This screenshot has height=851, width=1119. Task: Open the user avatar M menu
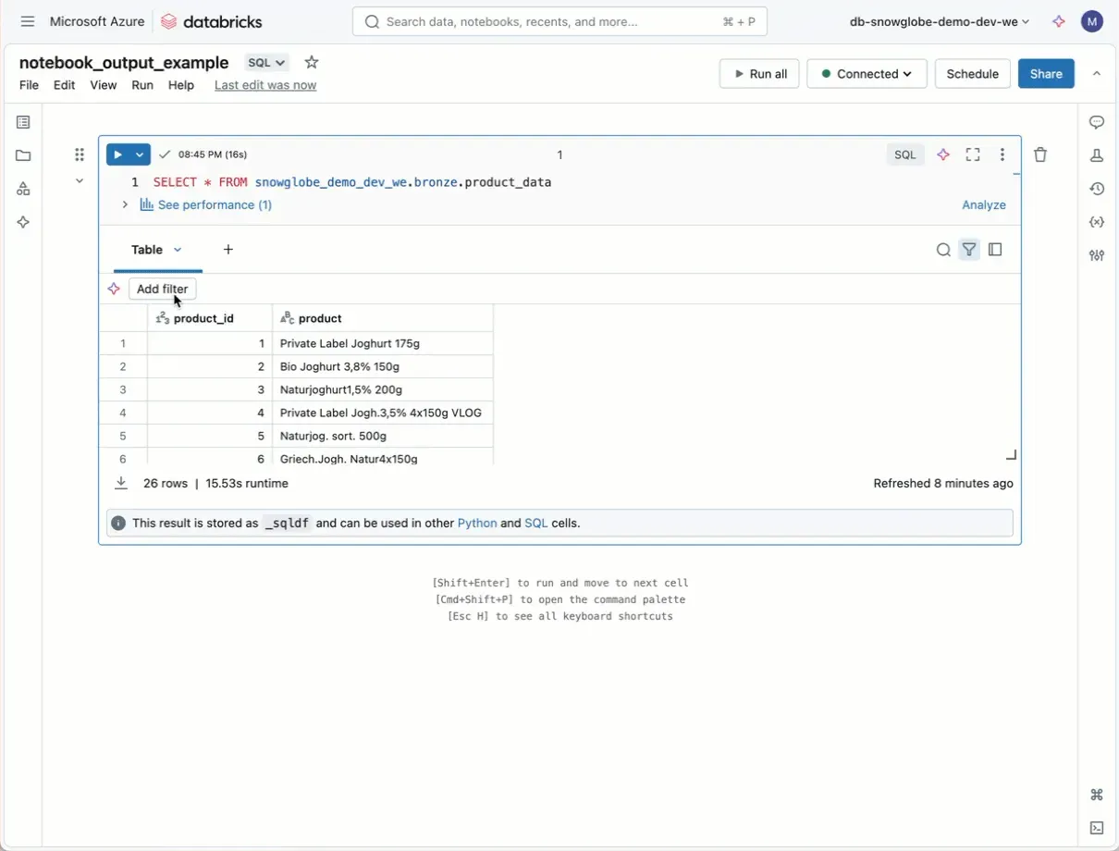pos(1092,21)
